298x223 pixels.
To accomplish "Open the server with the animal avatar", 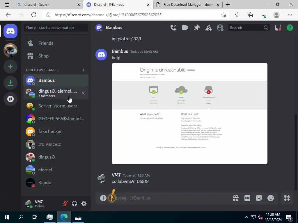I will pos(10,50).
